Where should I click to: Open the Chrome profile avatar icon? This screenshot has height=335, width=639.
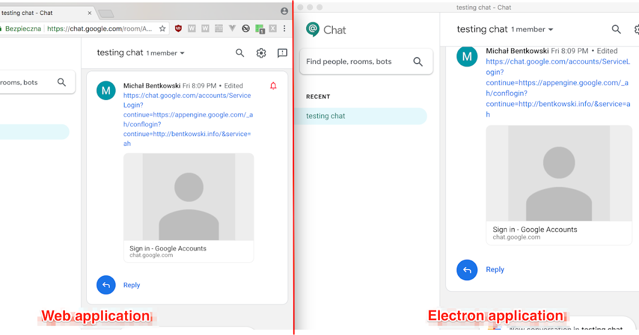tap(284, 11)
